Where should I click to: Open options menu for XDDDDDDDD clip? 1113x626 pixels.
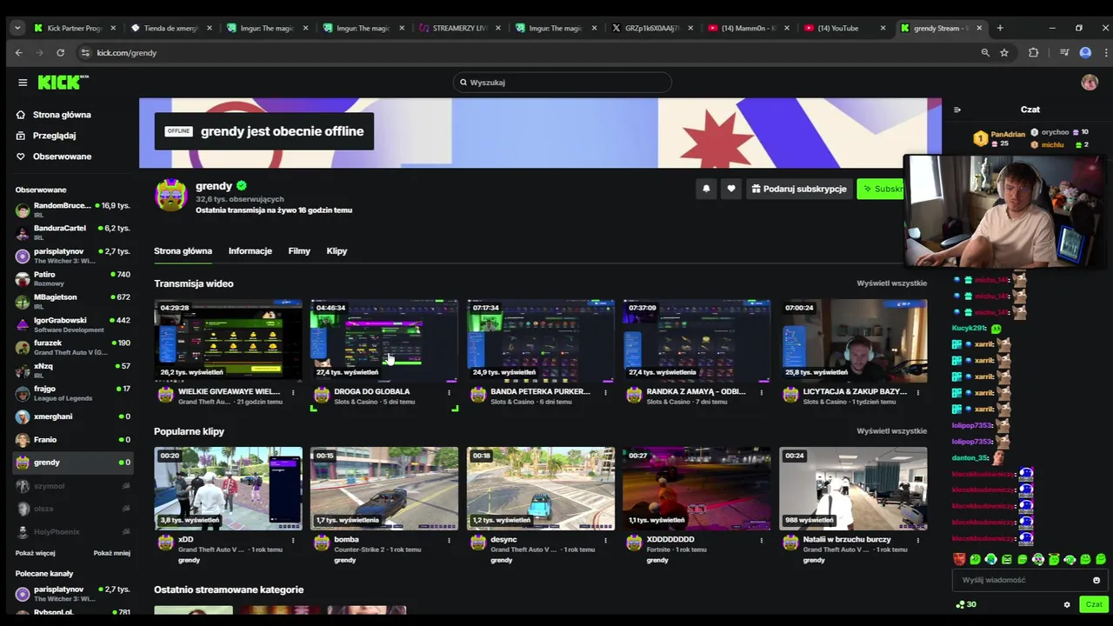pos(762,540)
